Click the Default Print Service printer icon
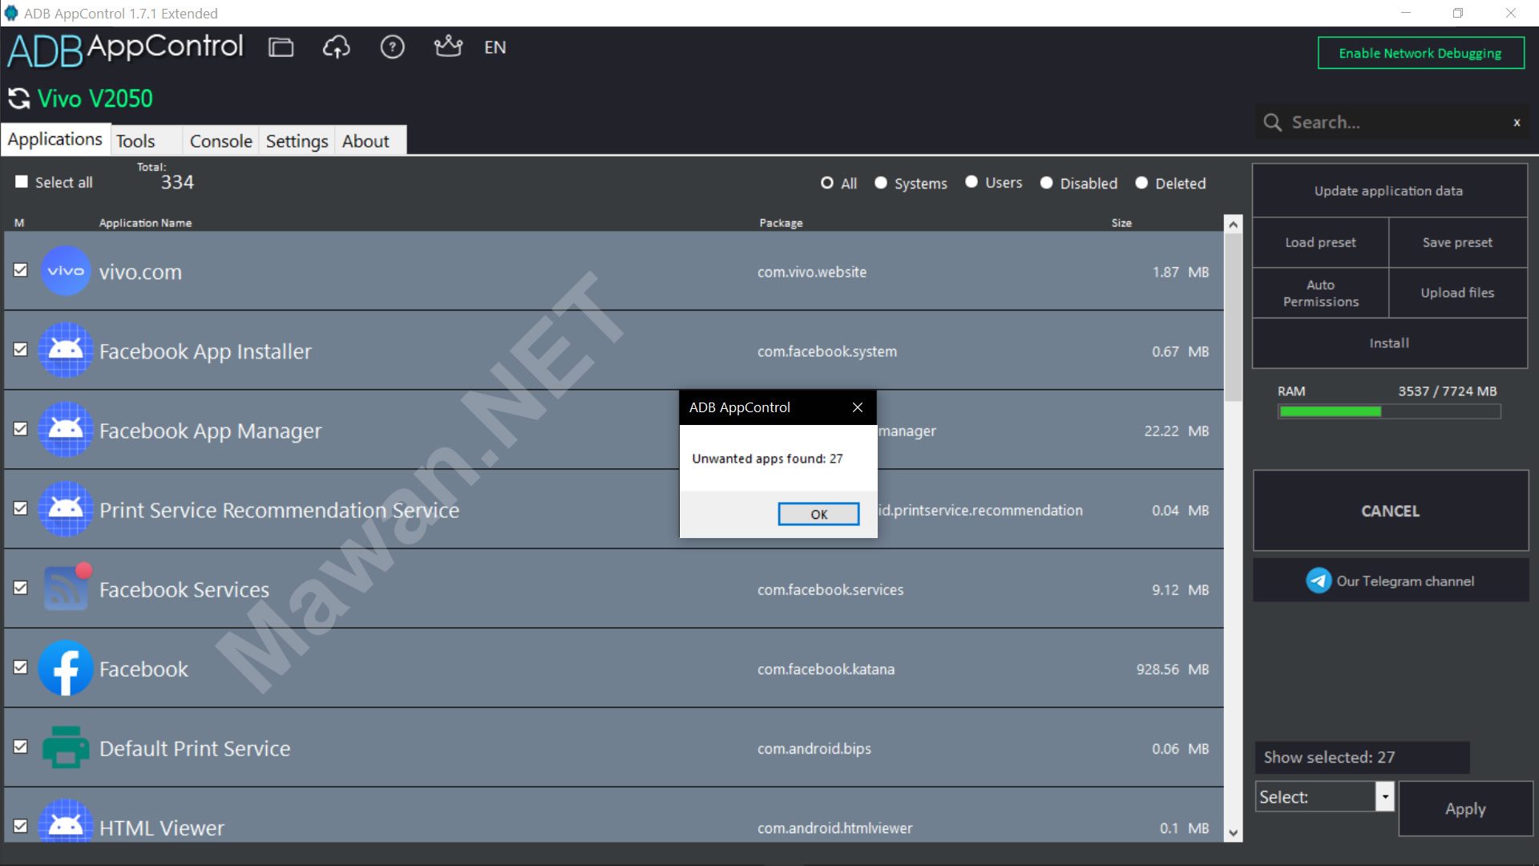Screen dimensions: 1539x866 [x=65, y=747]
